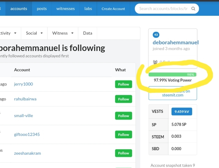Open small-ville account link
This screenshot has width=219, height=168.
[x=23, y=116]
